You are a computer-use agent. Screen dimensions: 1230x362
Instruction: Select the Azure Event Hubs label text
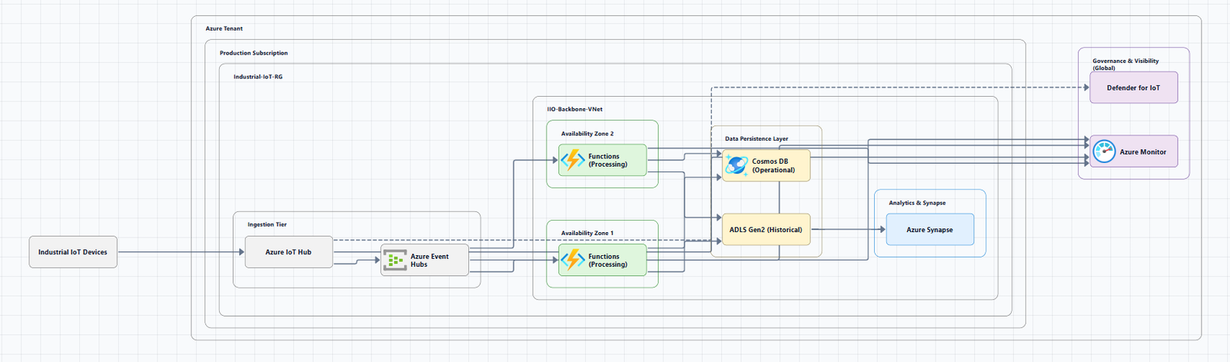click(x=430, y=261)
